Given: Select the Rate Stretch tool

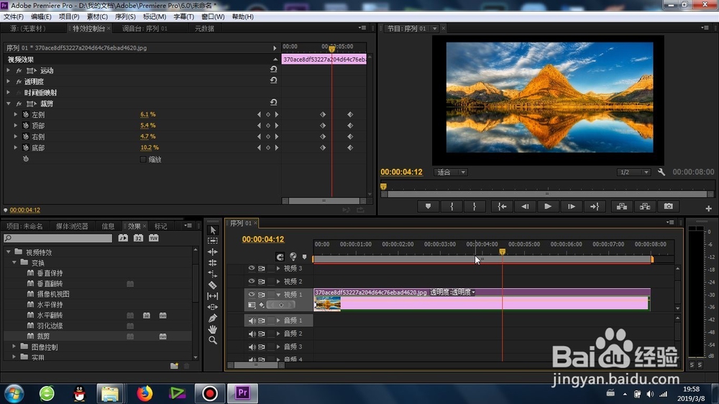Looking at the screenshot, I should tap(213, 274).
